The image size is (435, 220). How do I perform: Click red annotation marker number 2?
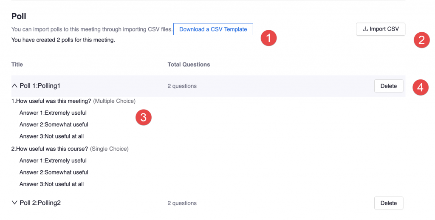tap(422, 40)
